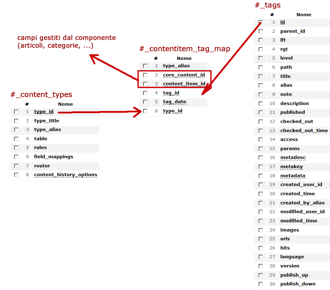
Task: Tick the metakey row checkbox
Action: (x=261, y=167)
